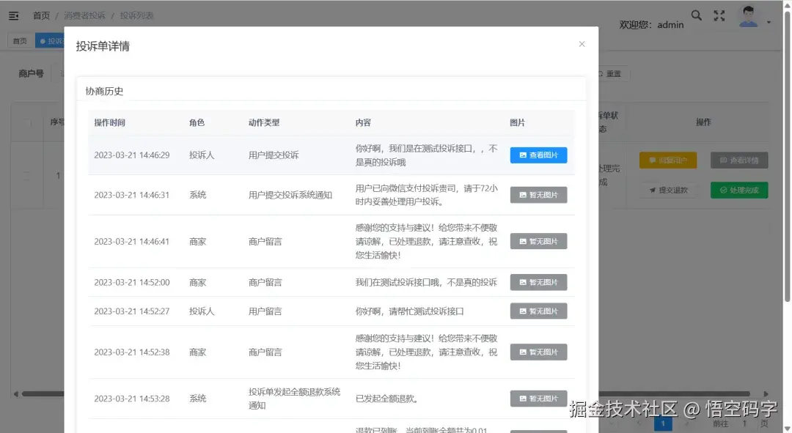
Task: Open 消费者投诉 breadcrumb link
Action: [84, 15]
